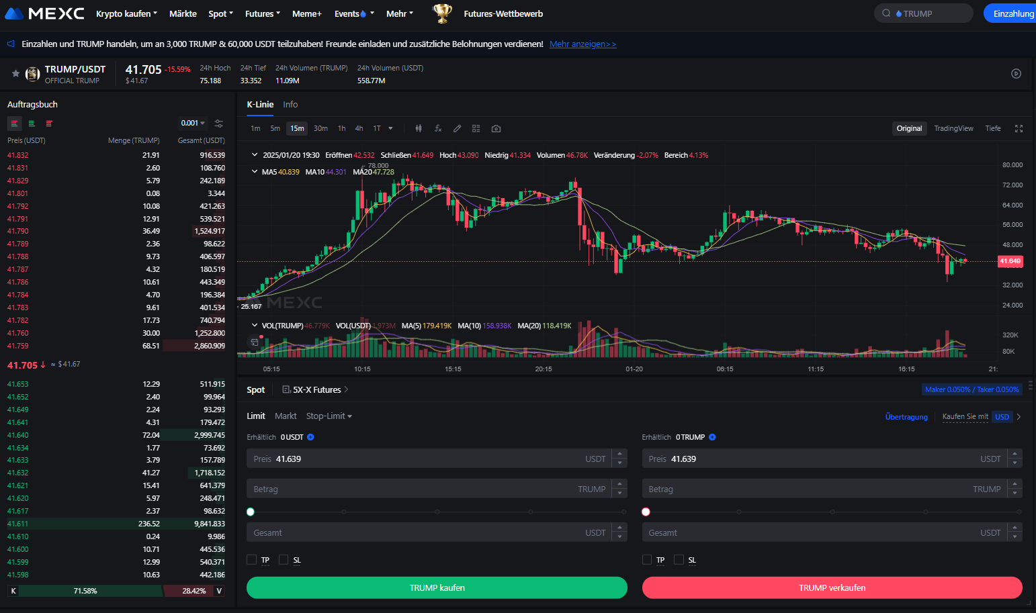Enable TP checkbox on the buy side
Image resolution: width=1036 pixels, height=613 pixels.
[251, 560]
